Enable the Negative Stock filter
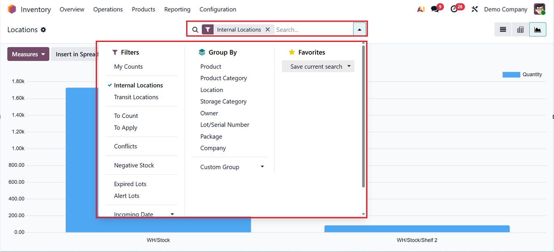554x252 pixels. pos(134,165)
